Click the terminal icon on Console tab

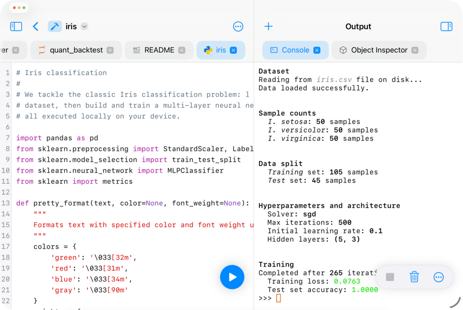[x=274, y=50]
